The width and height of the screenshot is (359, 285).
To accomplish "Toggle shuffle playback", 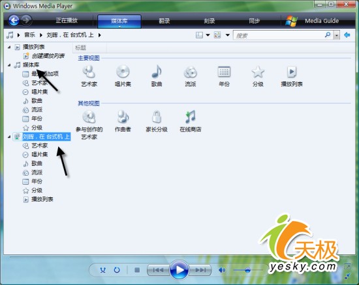I will pos(102,270).
